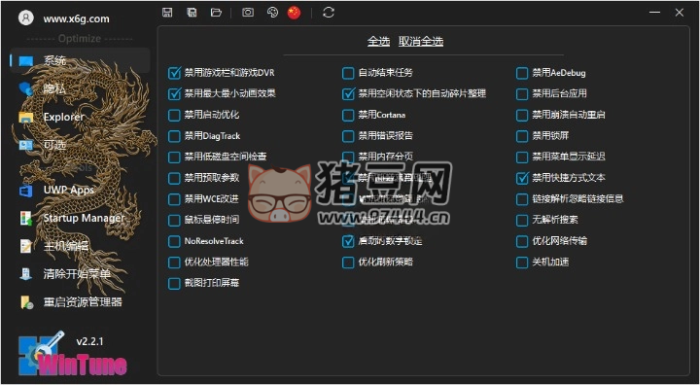Check 优化刷新策略 option
Screen dimensions: 700x385
coord(348,262)
